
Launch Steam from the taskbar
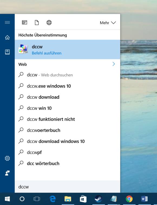pyautogui.click(x=99, y=199)
